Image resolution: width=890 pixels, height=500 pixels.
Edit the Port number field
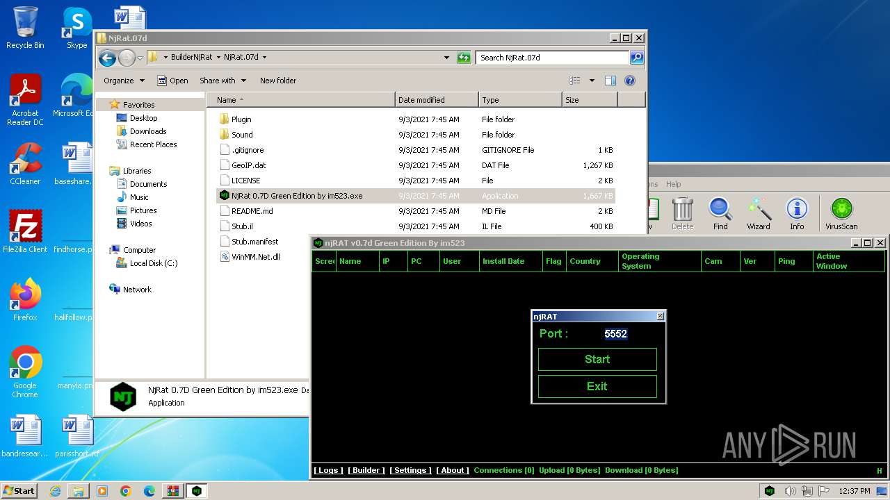point(615,333)
